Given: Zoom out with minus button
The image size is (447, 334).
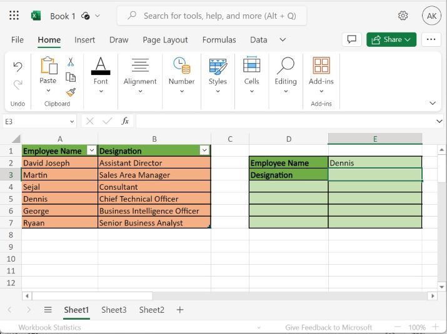Looking at the screenshot, I should click(x=398, y=327).
